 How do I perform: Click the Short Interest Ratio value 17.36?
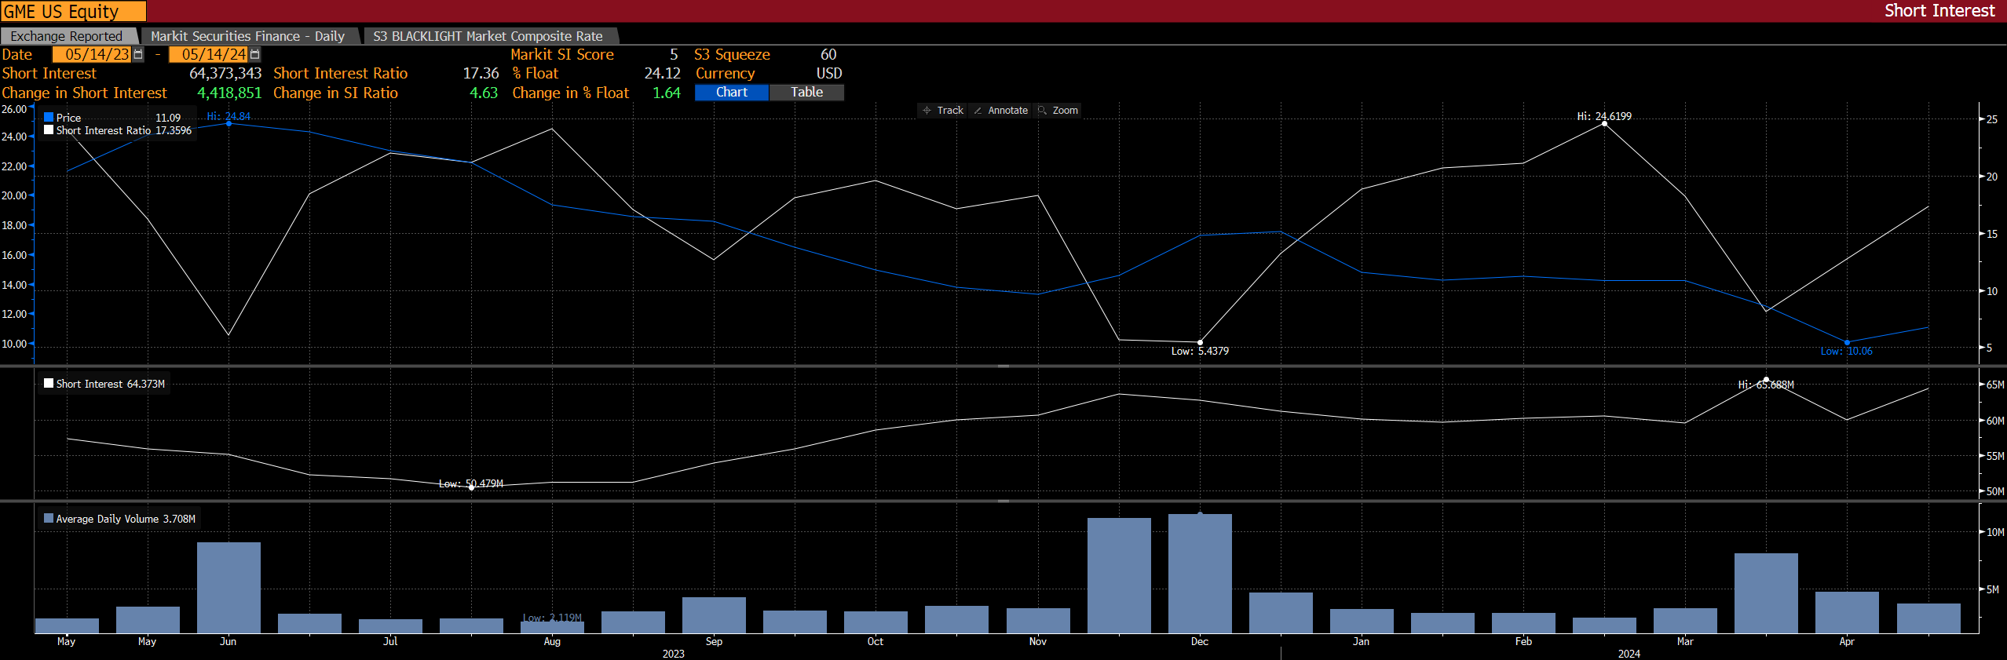(x=481, y=73)
